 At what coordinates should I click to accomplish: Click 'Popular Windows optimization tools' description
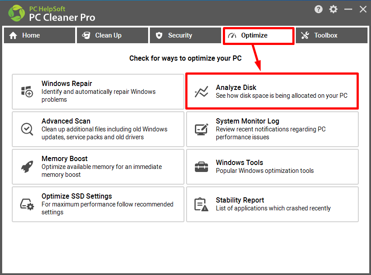[264, 171]
